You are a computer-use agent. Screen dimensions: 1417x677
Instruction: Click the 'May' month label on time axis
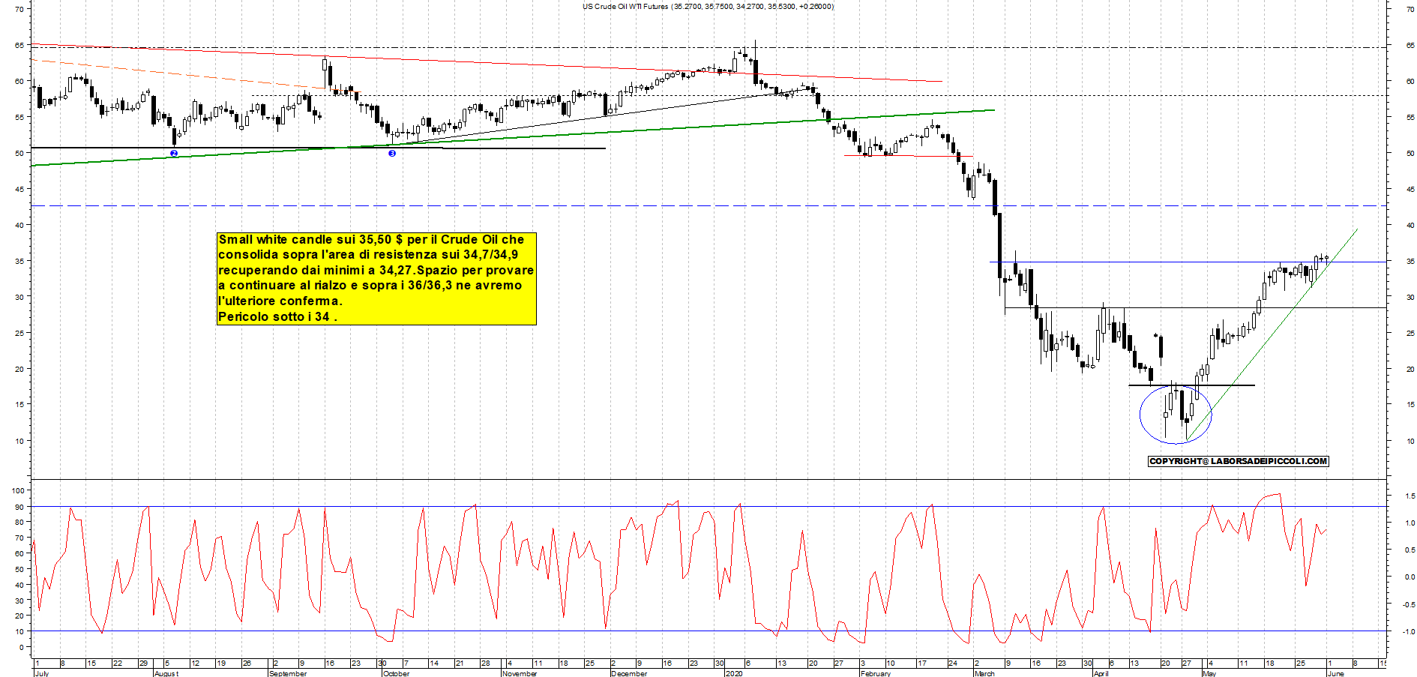(x=1209, y=673)
